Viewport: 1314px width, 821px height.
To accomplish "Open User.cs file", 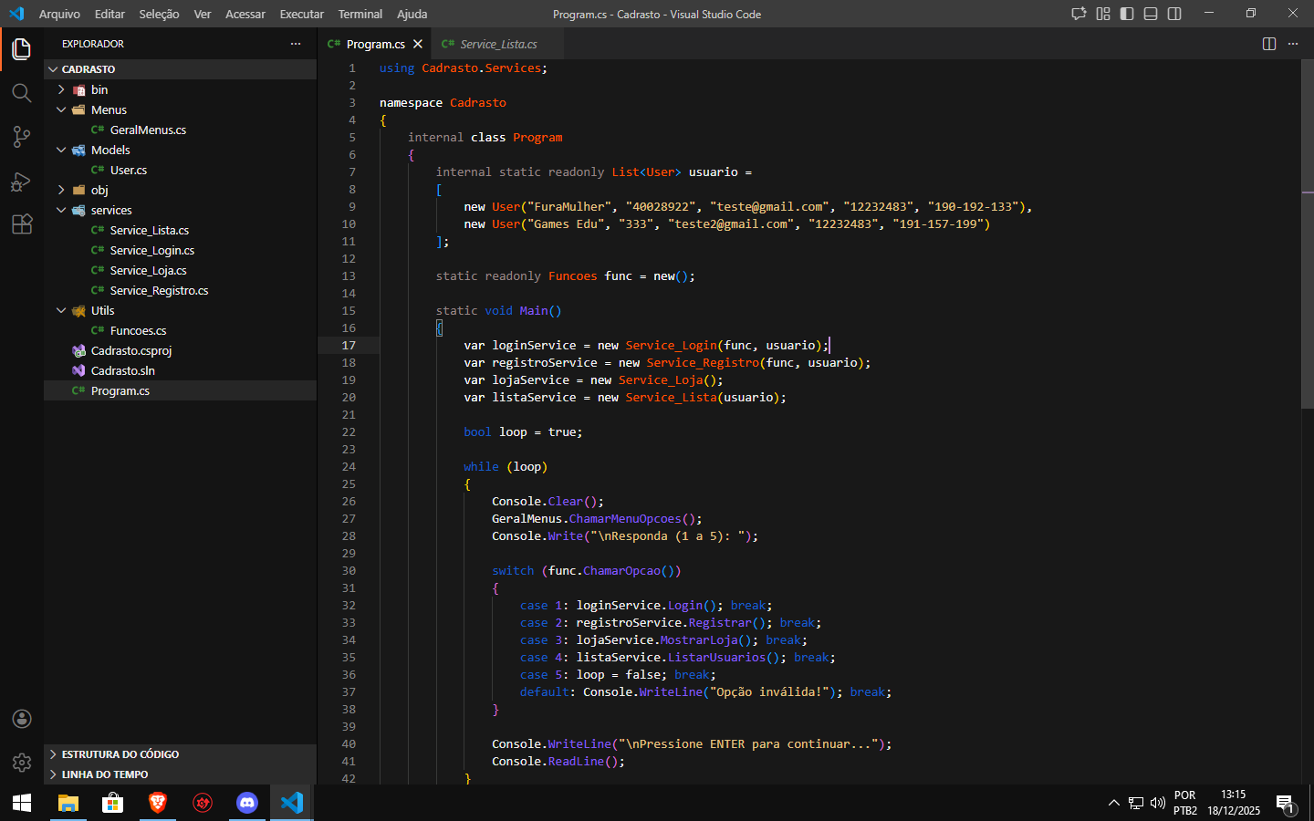I will point(180,170).
